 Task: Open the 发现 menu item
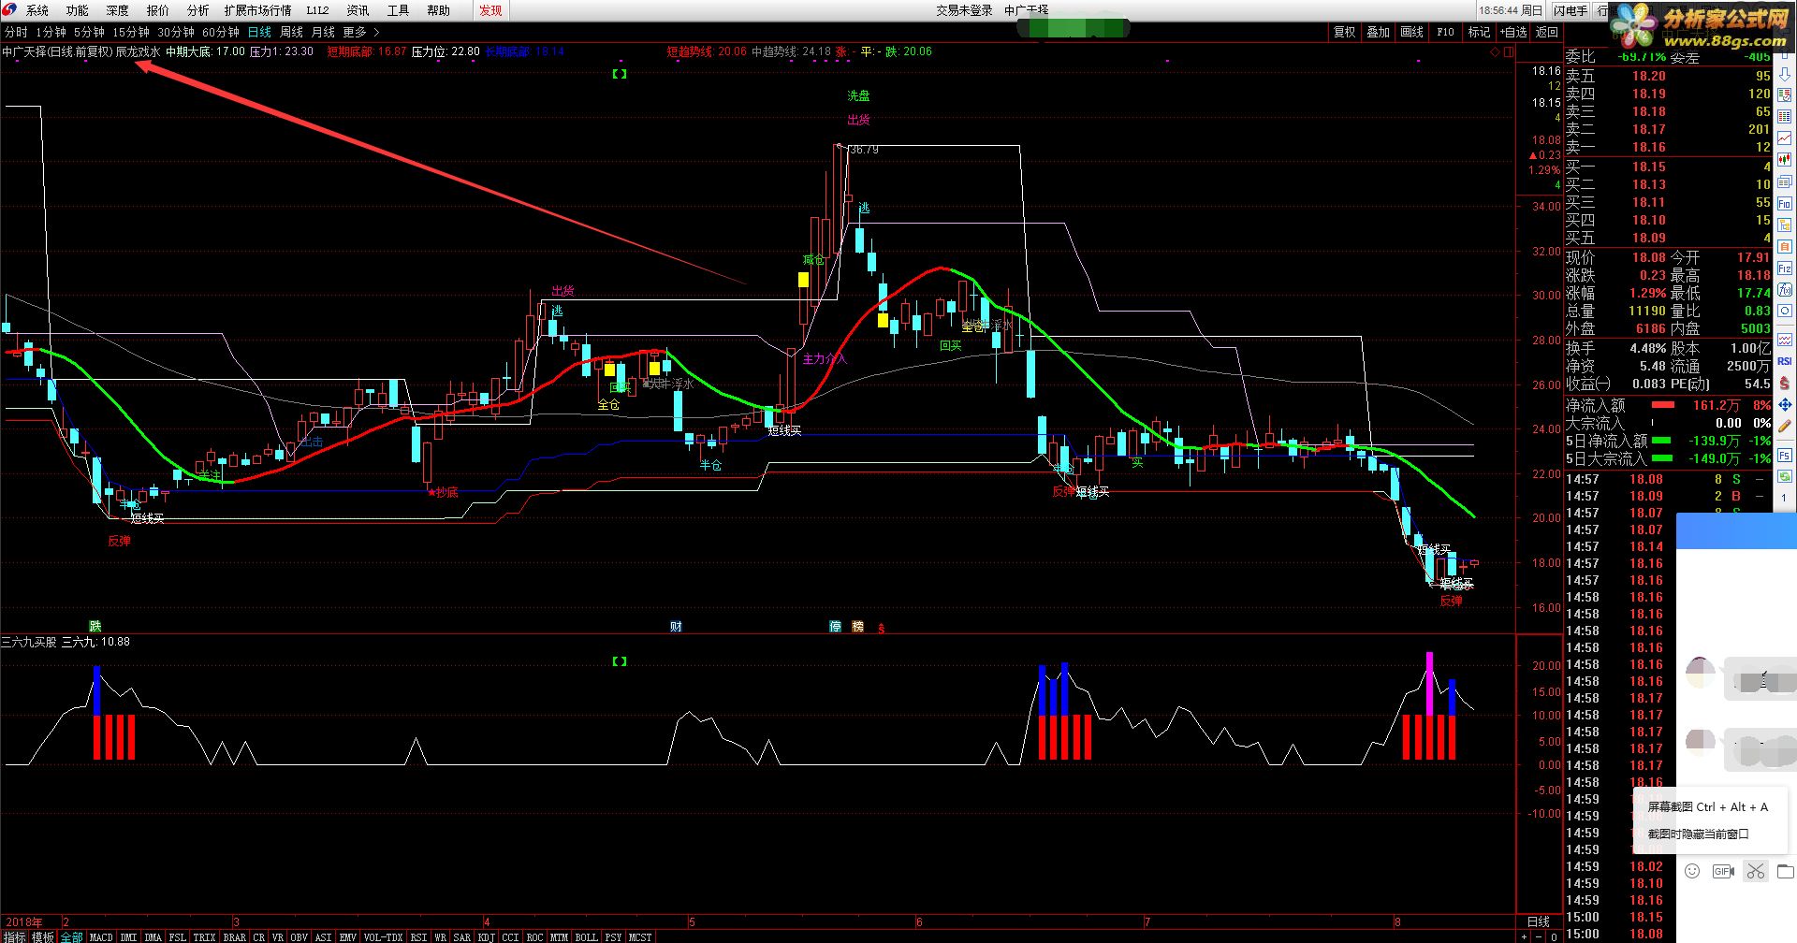click(x=490, y=10)
